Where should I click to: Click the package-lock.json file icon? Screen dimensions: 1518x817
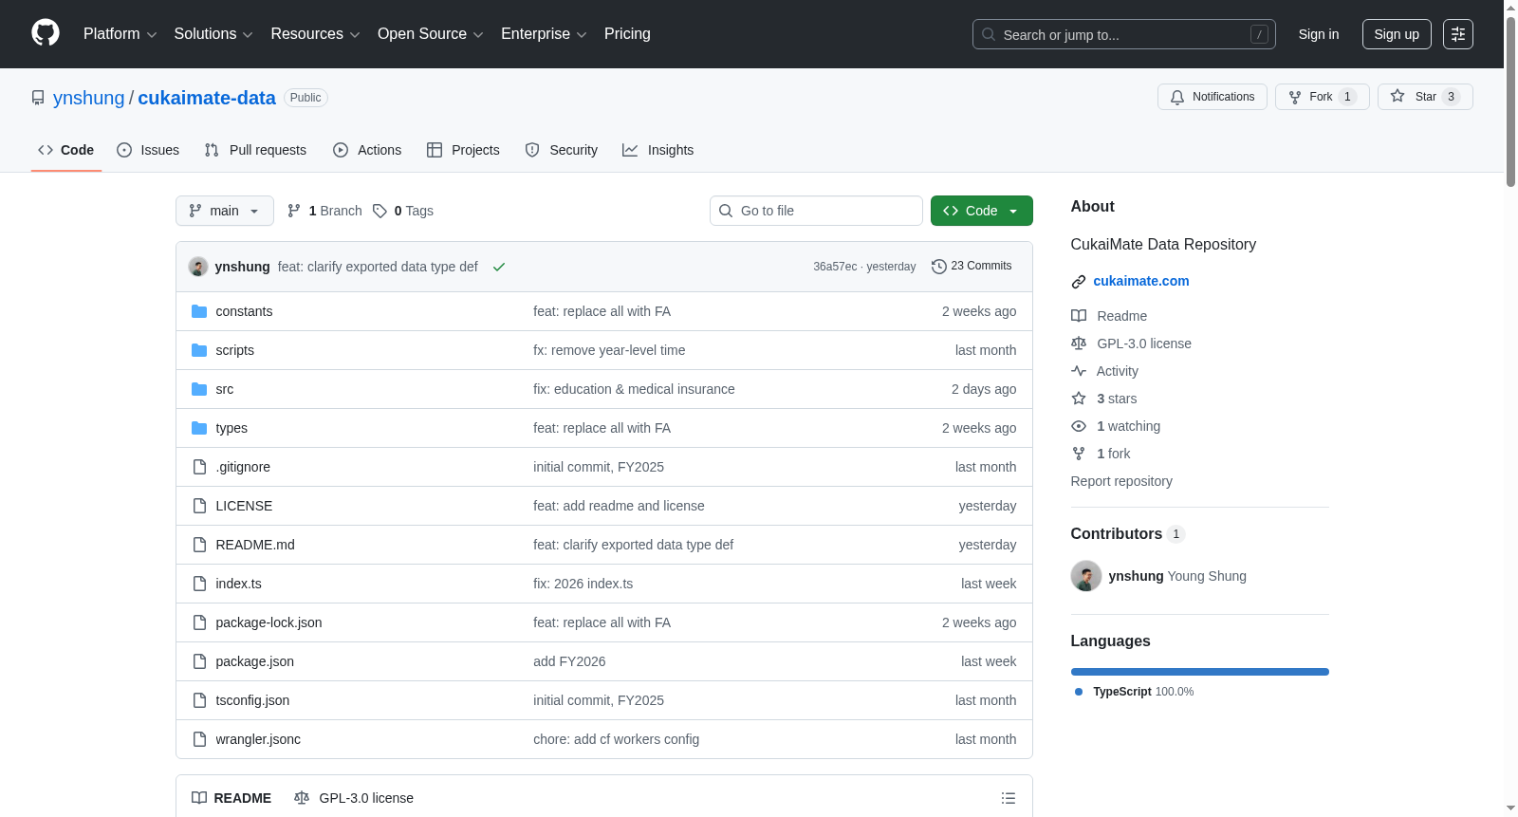point(199,622)
